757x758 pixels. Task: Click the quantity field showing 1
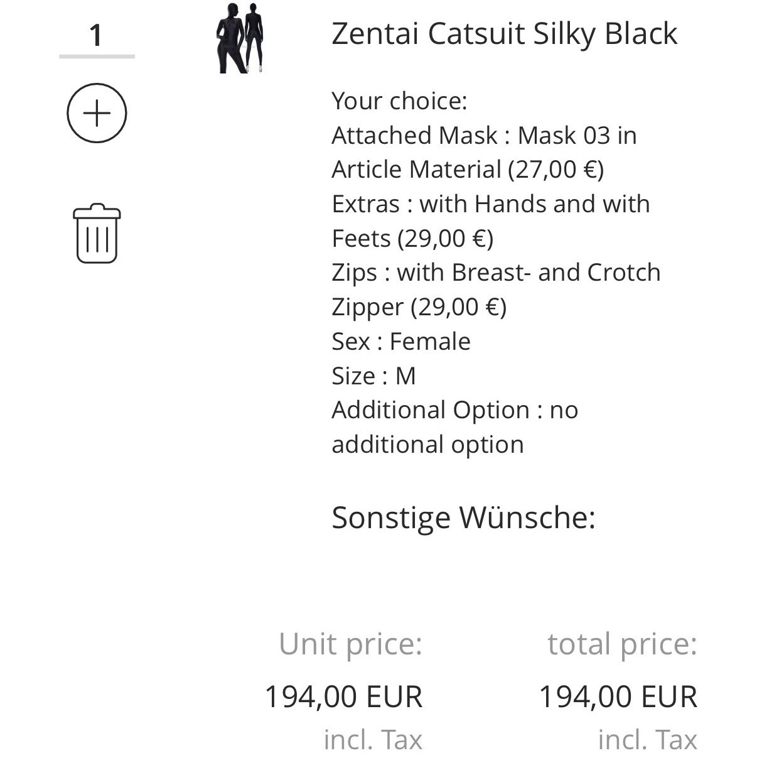[97, 35]
